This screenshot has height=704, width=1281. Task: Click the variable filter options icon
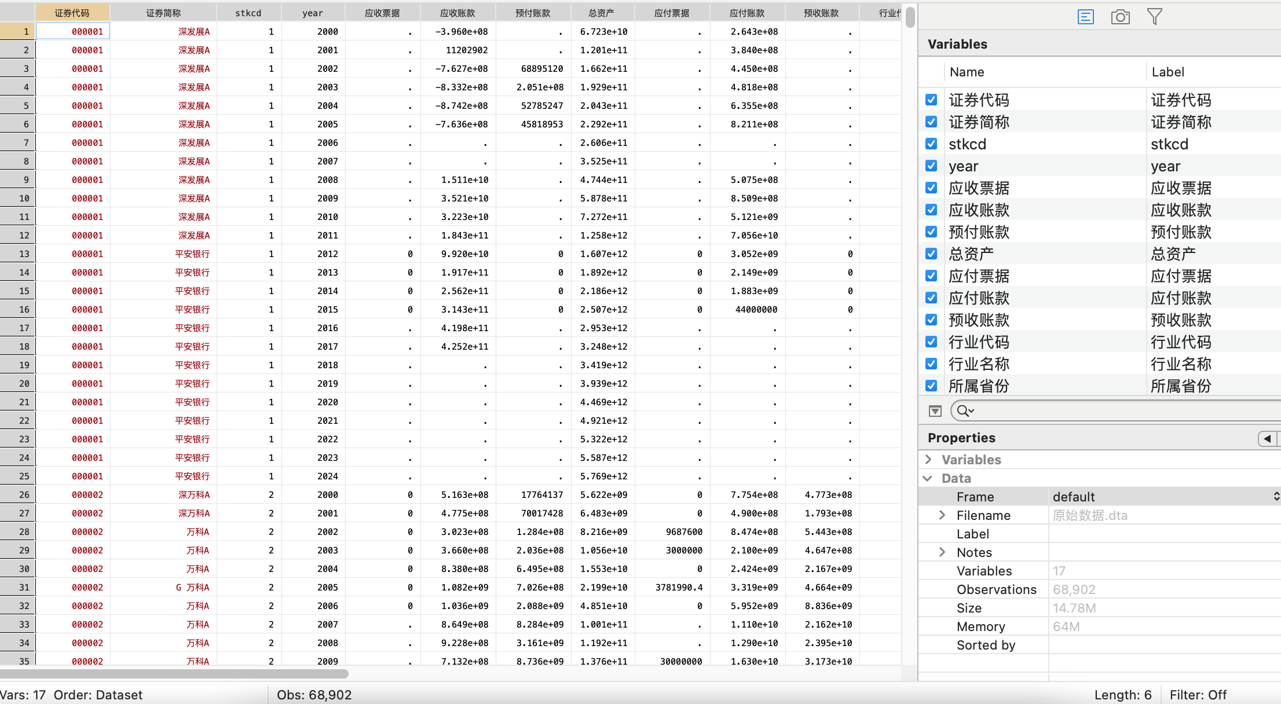click(935, 411)
